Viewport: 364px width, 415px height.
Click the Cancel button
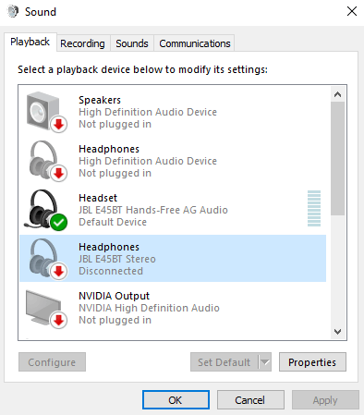(250, 400)
